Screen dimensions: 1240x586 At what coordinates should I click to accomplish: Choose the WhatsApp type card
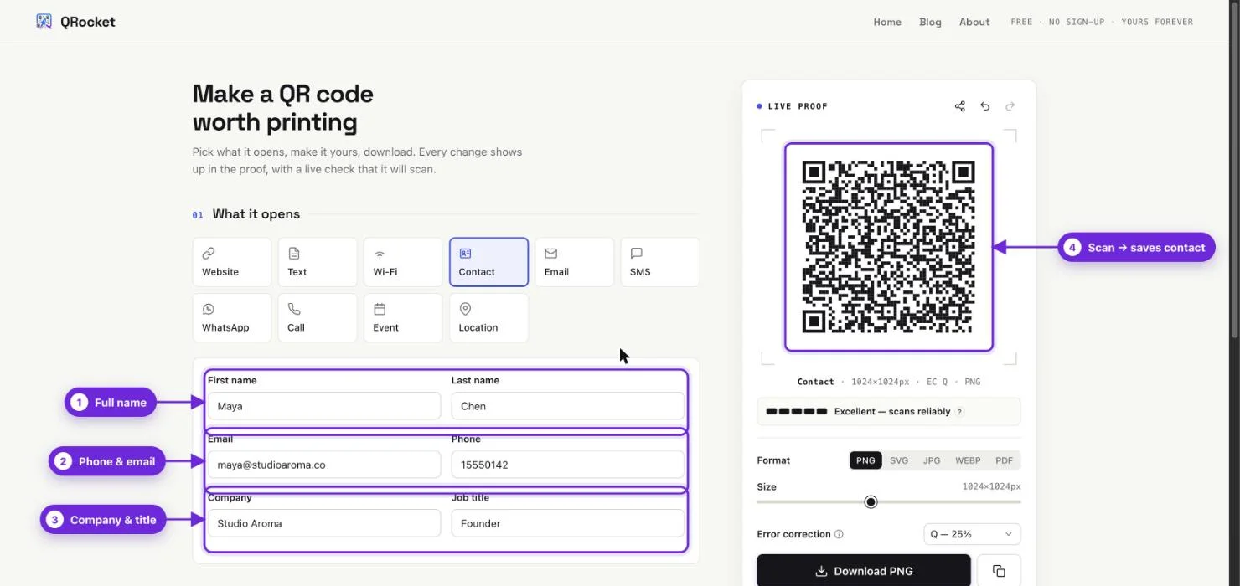232,317
